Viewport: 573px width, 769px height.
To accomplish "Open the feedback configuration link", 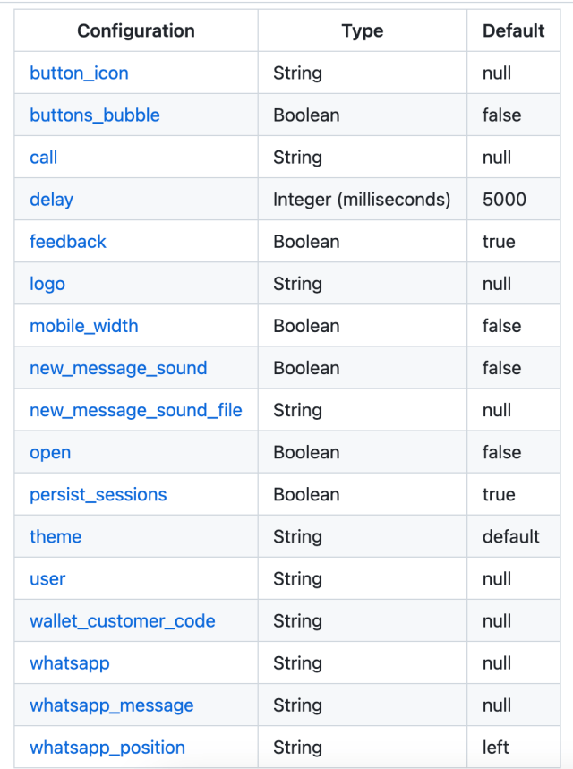I will (x=67, y=242).
